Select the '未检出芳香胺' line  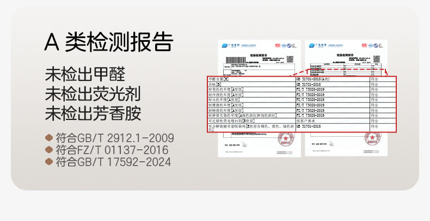pos(93,113)
